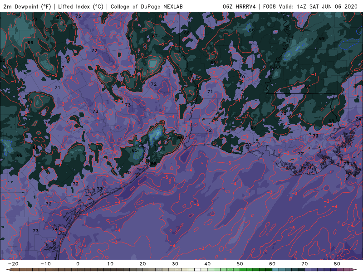Click the '20' colorbar scale label

coord(142,264)
